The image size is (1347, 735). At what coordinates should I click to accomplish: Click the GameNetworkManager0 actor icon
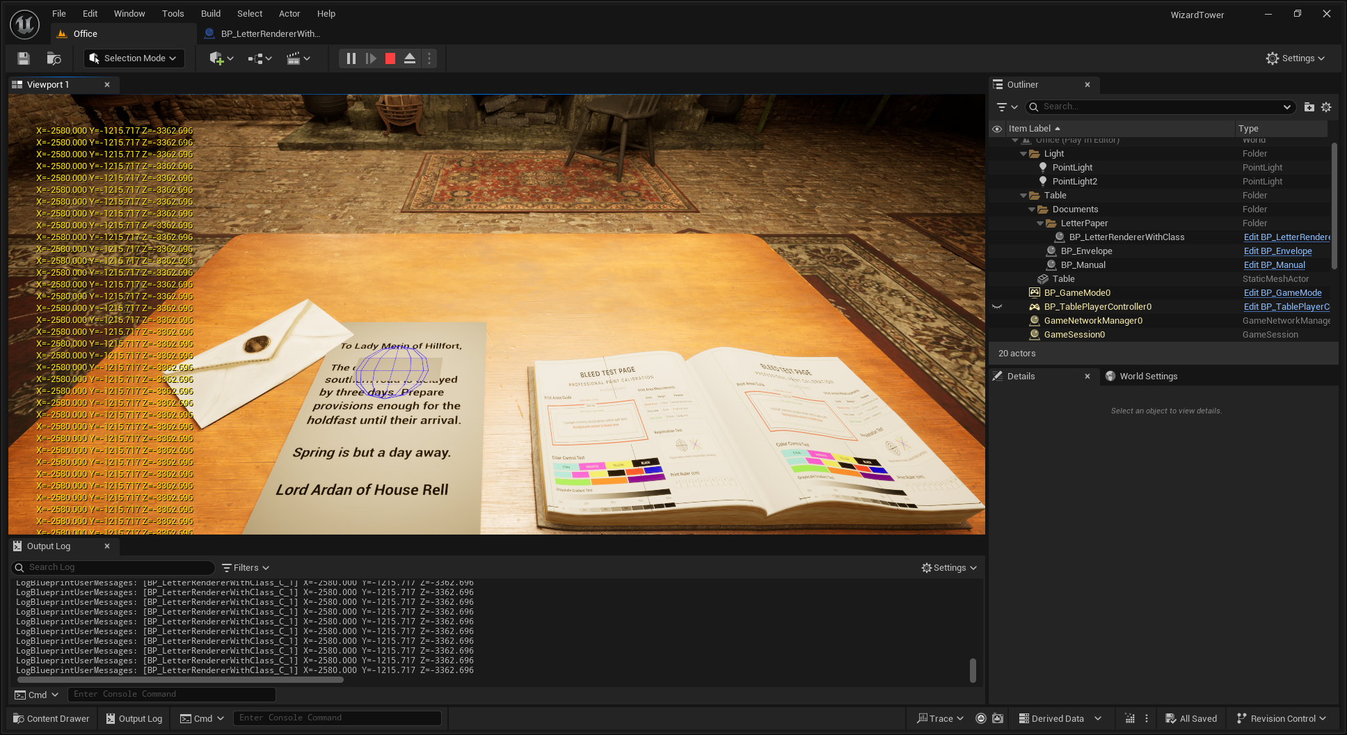1034,320
